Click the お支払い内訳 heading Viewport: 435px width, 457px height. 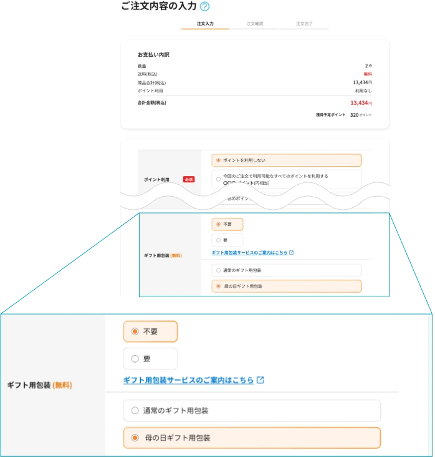click(x=154, y=55)
